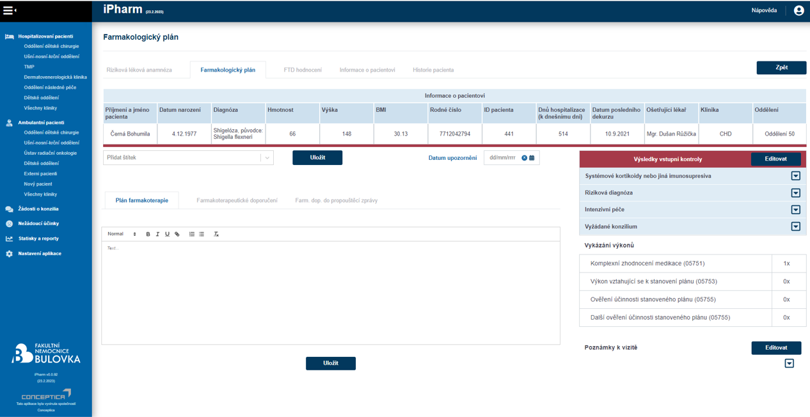Clear the Datum upozornění date field
Screen dimensions: 810x417
[524, 158]
